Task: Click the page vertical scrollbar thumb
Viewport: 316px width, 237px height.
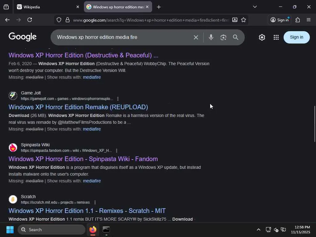Action: point(314,124)
